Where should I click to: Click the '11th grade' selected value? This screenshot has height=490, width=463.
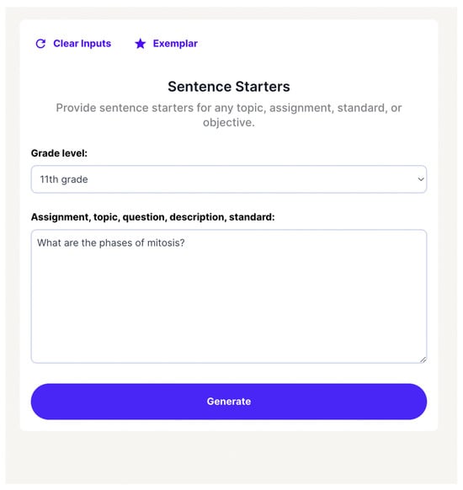[x=64, y=179]
